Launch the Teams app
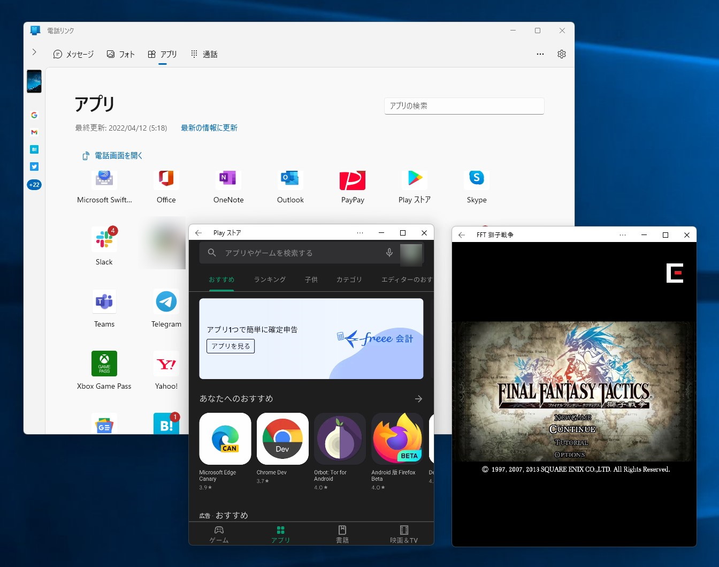This screenshot has width=719, height=567. [104, 301]
